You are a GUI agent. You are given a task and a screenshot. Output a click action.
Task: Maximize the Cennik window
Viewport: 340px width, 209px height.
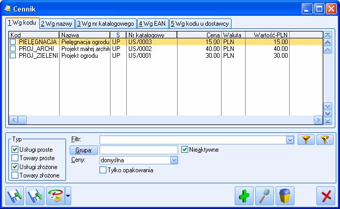(x=319, y=9)
